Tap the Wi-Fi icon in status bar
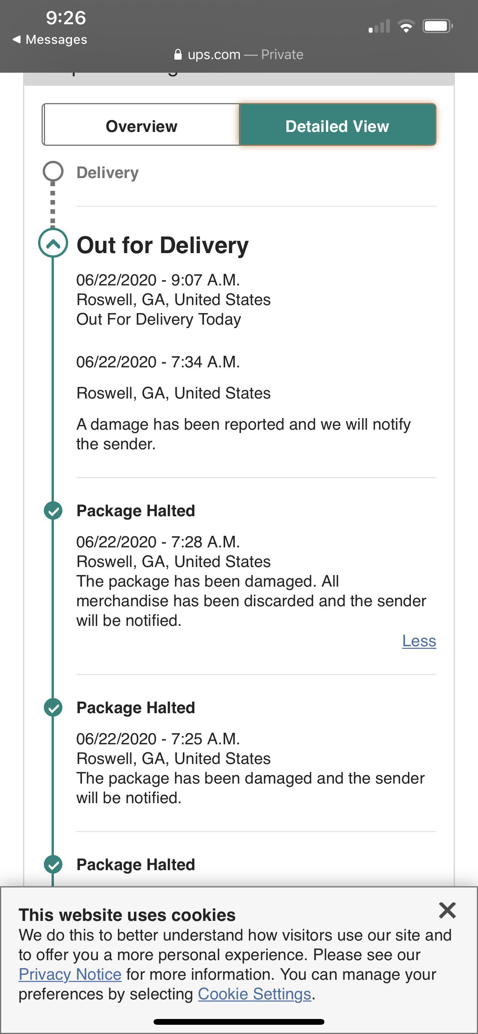 [405, 26]
